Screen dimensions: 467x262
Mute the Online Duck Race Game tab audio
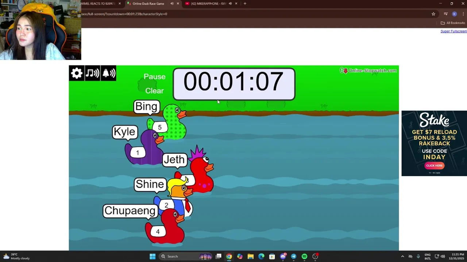[x=172, y=4]
